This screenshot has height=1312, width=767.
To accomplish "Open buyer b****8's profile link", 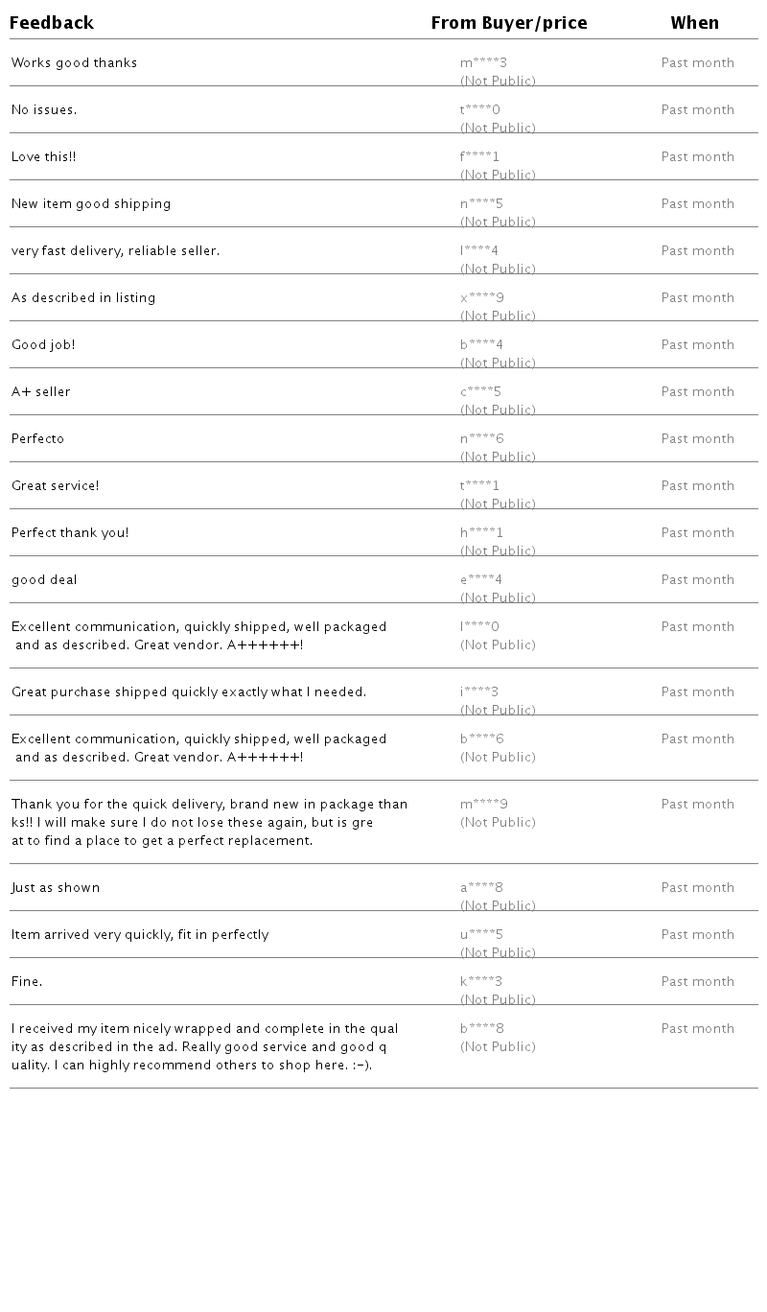I will pyautogui.click(x=481, y=1029).
